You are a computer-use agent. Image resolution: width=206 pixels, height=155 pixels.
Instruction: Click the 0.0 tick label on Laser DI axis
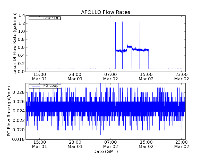point(22,72)
